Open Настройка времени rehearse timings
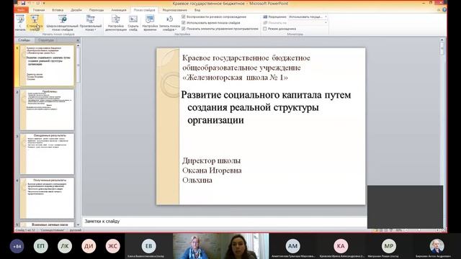Viewport: 461px width, 259px height. (150, 23)
